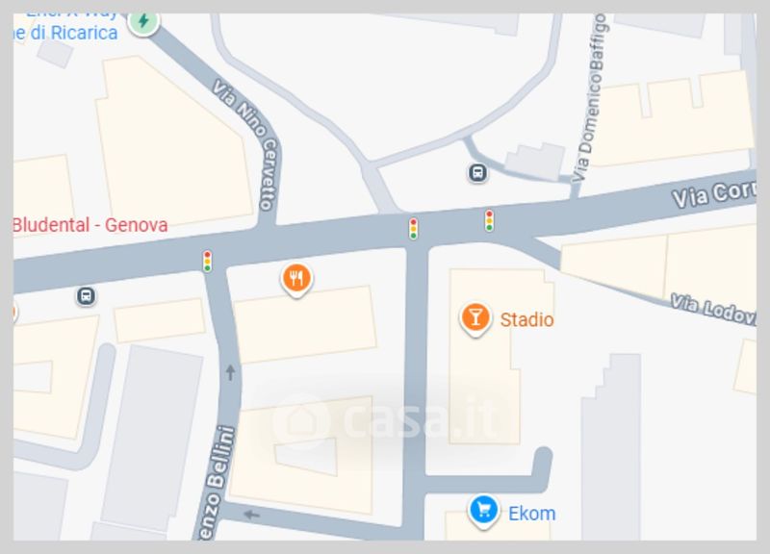Select the Via Domenico Baffigo street label
Viewport: 770px width, 554px height.
pyautogui.click(x=591, y=97)
